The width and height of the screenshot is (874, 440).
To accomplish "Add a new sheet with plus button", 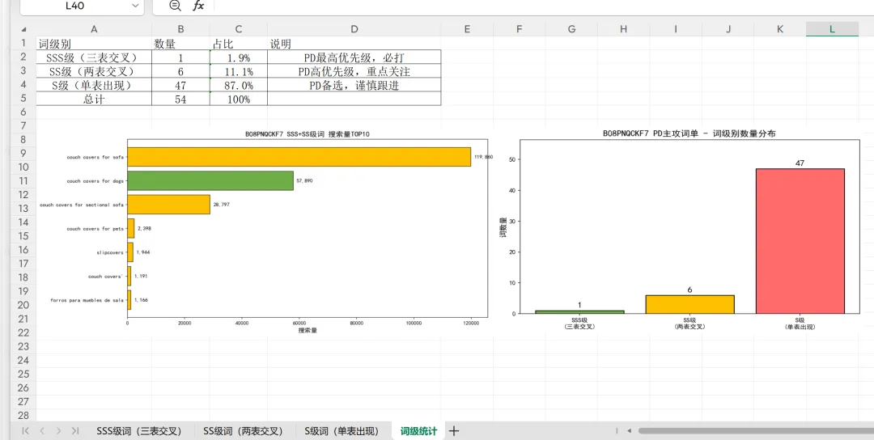I will [454, 430].
